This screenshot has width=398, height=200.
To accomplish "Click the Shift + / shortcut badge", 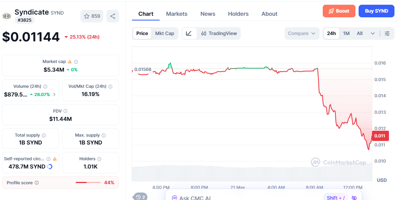I will (x=336, y=198).
